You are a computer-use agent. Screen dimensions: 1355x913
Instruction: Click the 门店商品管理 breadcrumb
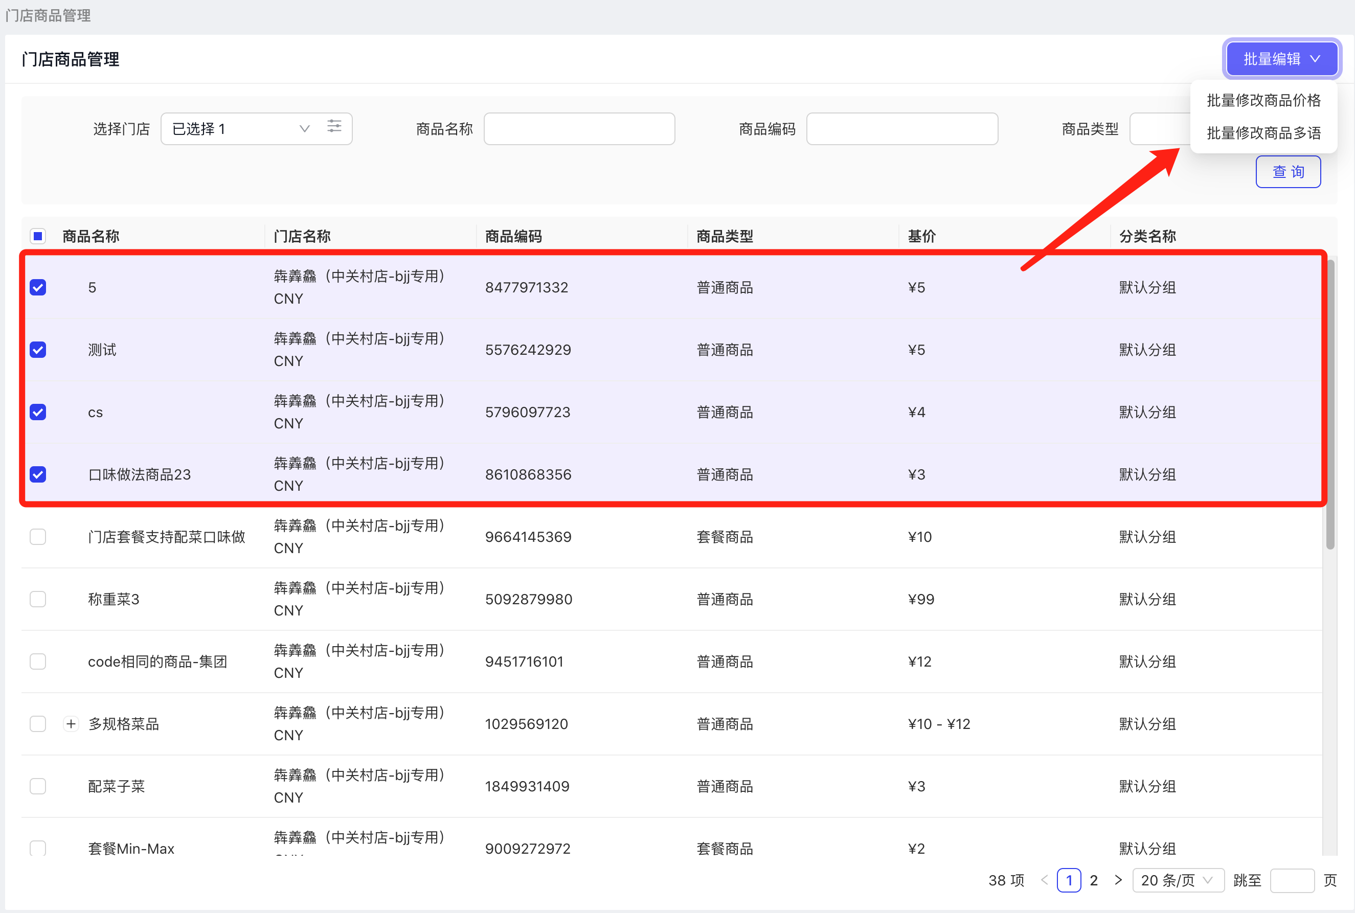[x=48, y=16]
